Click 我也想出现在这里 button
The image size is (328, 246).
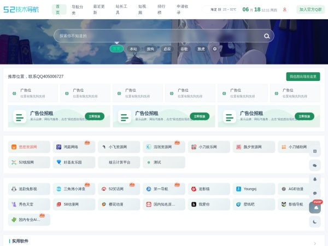point(303,77)
